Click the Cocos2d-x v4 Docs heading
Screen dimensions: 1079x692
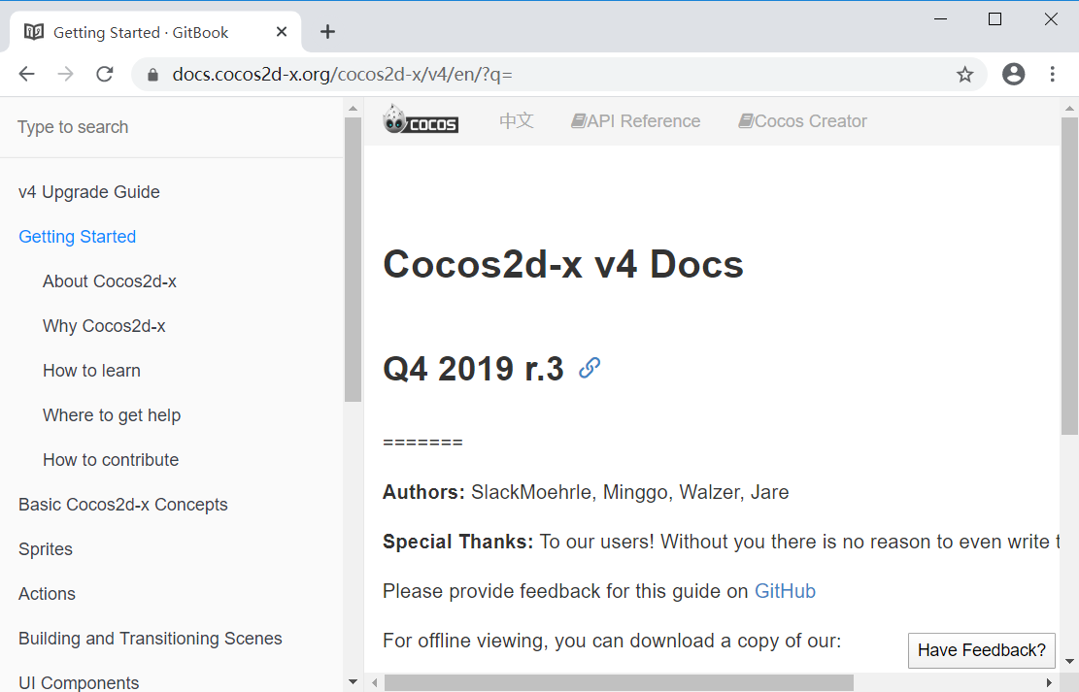(x=563, y=264)
